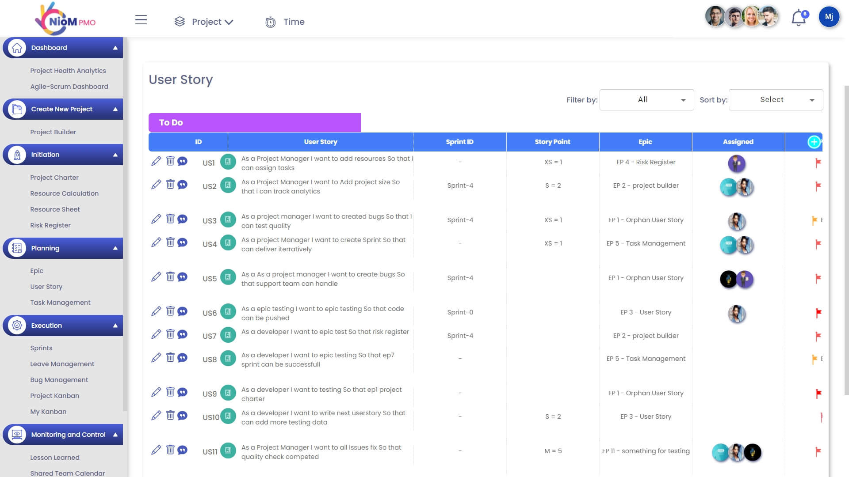Go to Project Kanban link
The width and height of the screenshot is (849, 477).
54,396
